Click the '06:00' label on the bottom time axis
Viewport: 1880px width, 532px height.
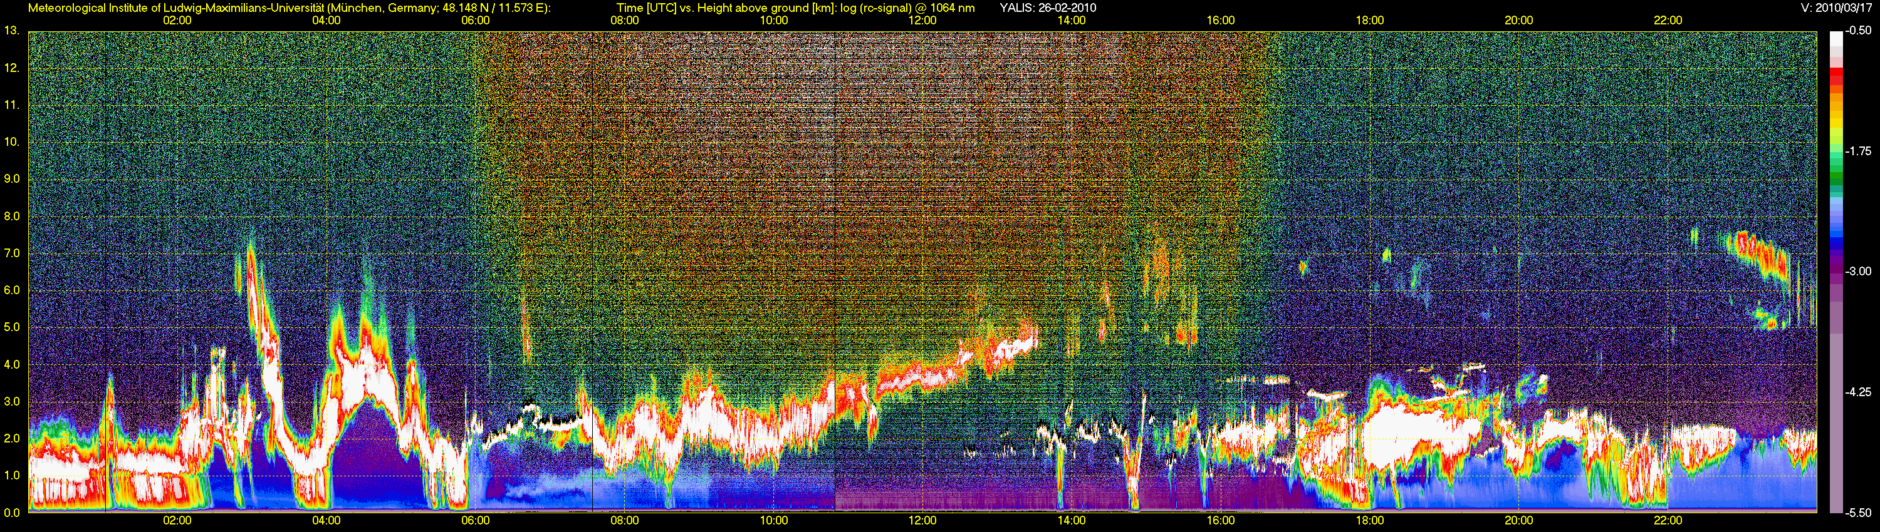click(x=476, y=520)
